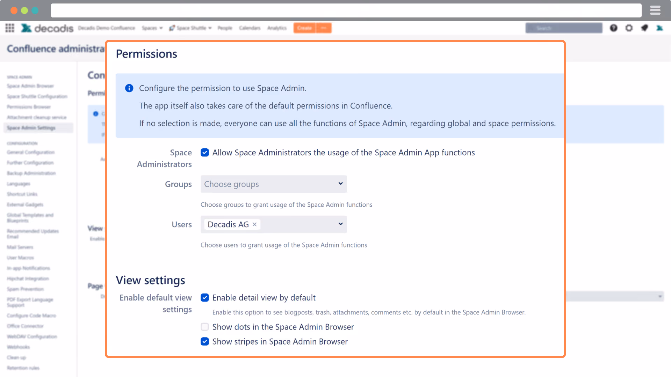
Task: Open Attachment cleanup service in sidebar
Action: coord(37,117)
